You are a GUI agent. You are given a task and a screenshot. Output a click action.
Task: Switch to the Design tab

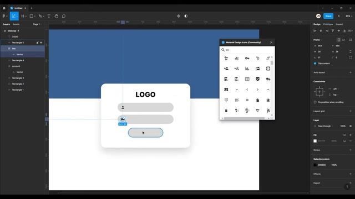point(317,24)
